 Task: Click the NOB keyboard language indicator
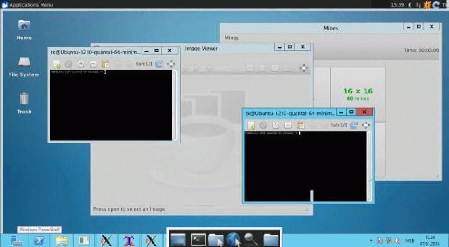(x=410, y=241)
